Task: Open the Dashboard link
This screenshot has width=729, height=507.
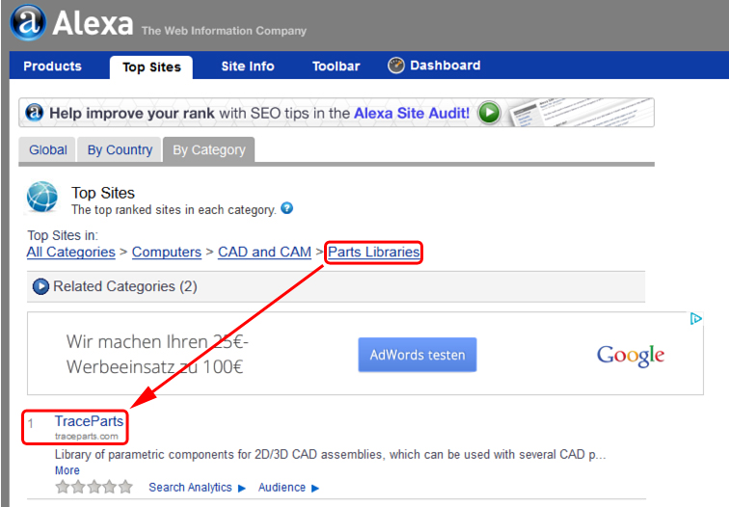Action: click(445, 65)
